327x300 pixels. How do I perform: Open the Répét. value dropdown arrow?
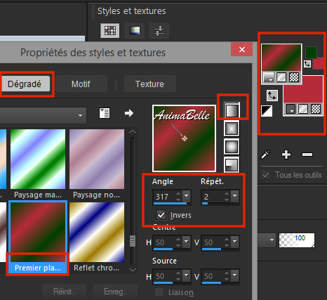pos(235,195)
